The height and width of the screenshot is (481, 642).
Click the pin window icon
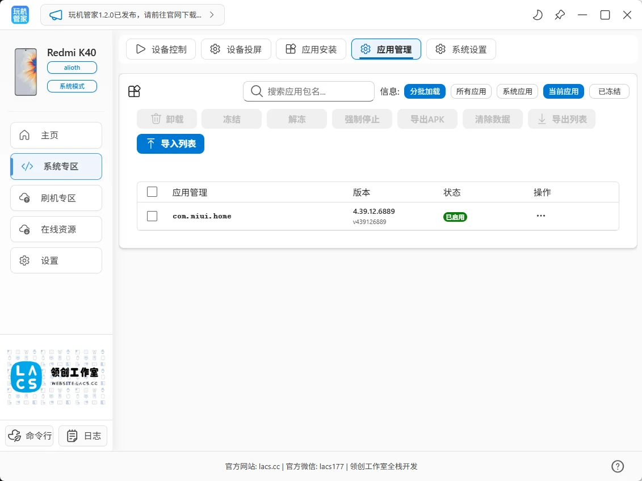(560, 15)
